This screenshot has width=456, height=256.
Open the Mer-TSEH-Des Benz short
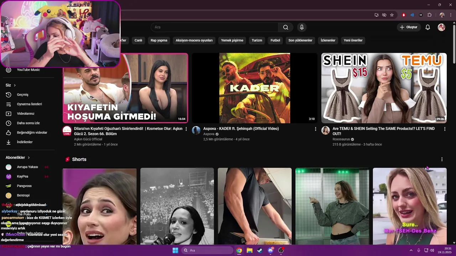pos(410,206)
